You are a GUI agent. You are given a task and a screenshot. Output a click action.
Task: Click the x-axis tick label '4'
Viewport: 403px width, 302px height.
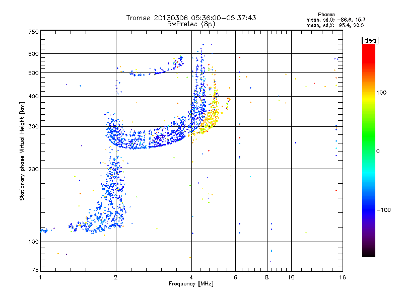click(x=191, y=277)
